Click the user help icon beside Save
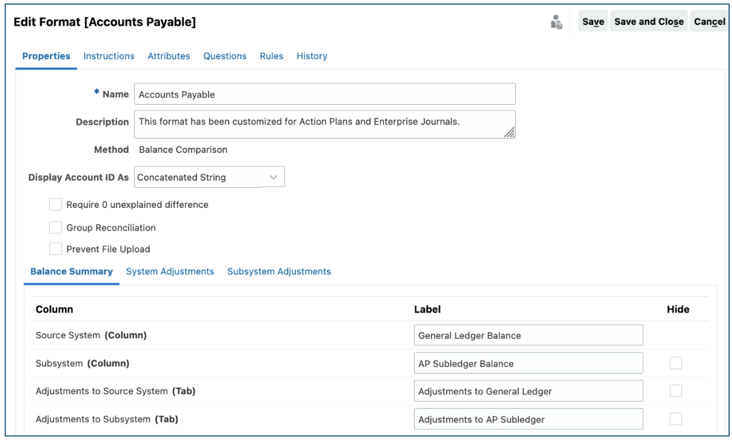 557,22
